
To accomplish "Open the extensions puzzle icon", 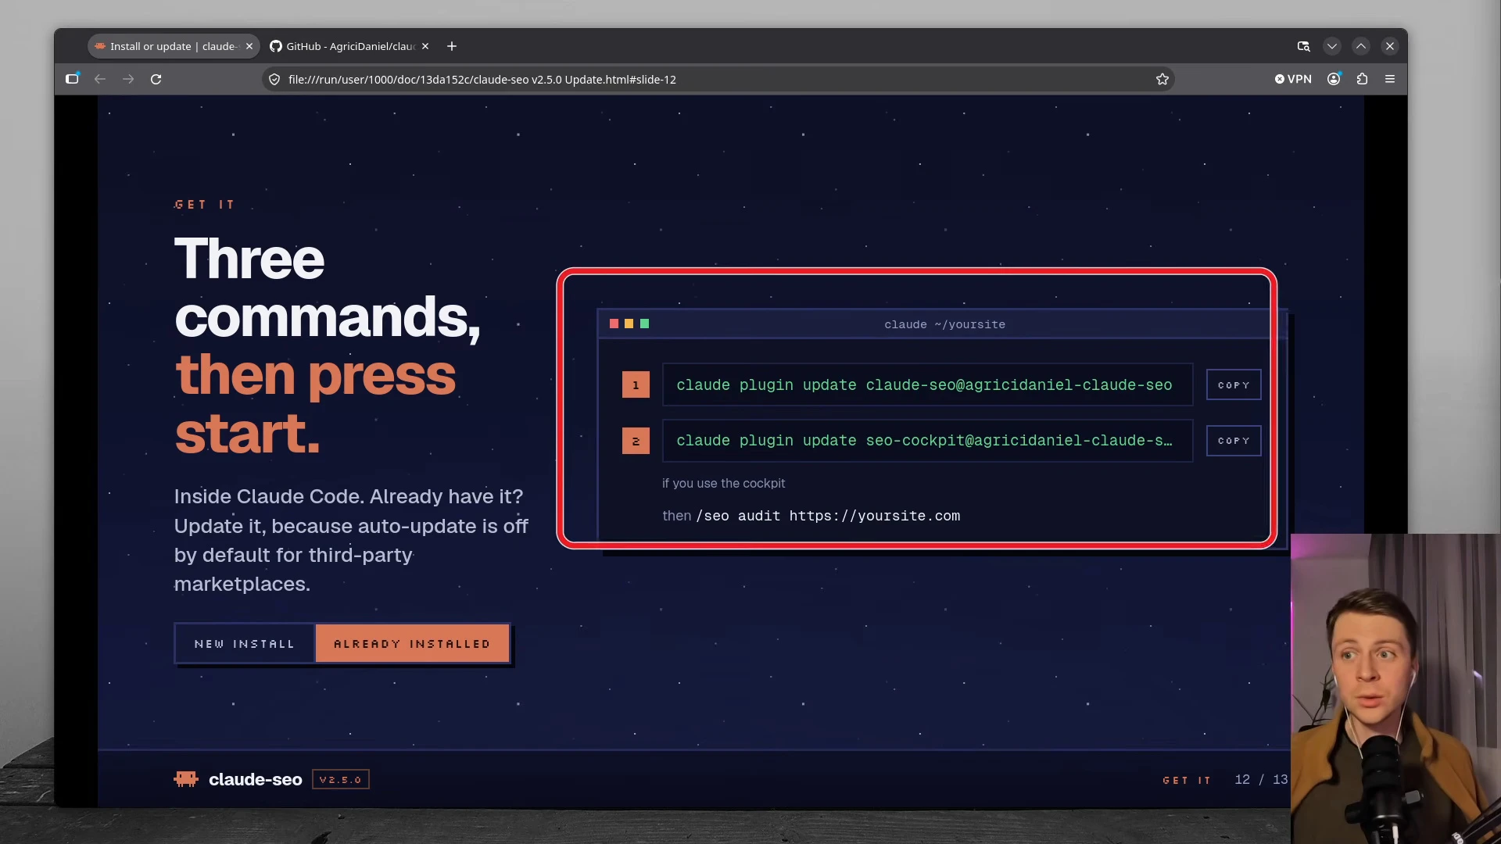I will coord(1363,79).
